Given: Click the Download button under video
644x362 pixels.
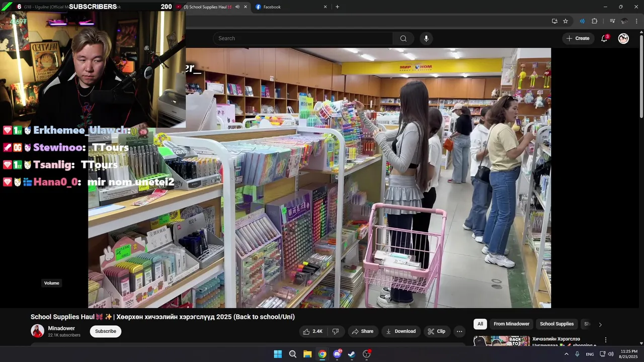Looking at the screenshot, I should pos(400,331).
